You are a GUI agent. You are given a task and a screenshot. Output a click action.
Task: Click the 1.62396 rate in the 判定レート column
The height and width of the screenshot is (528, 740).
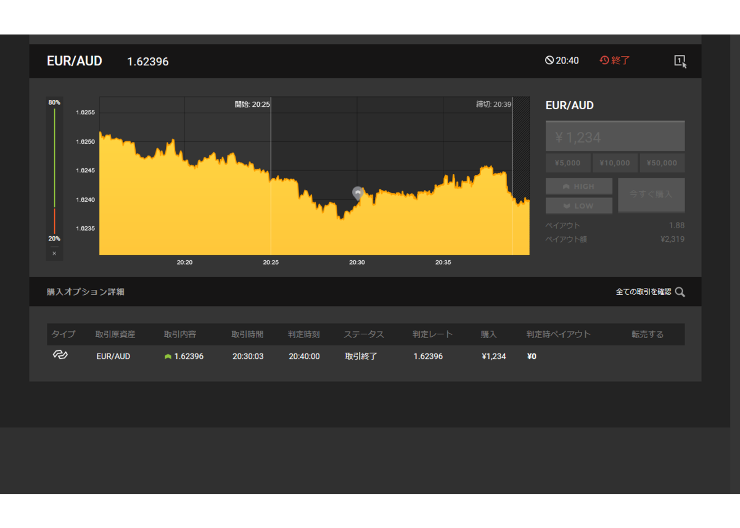(x=428, y=357)
